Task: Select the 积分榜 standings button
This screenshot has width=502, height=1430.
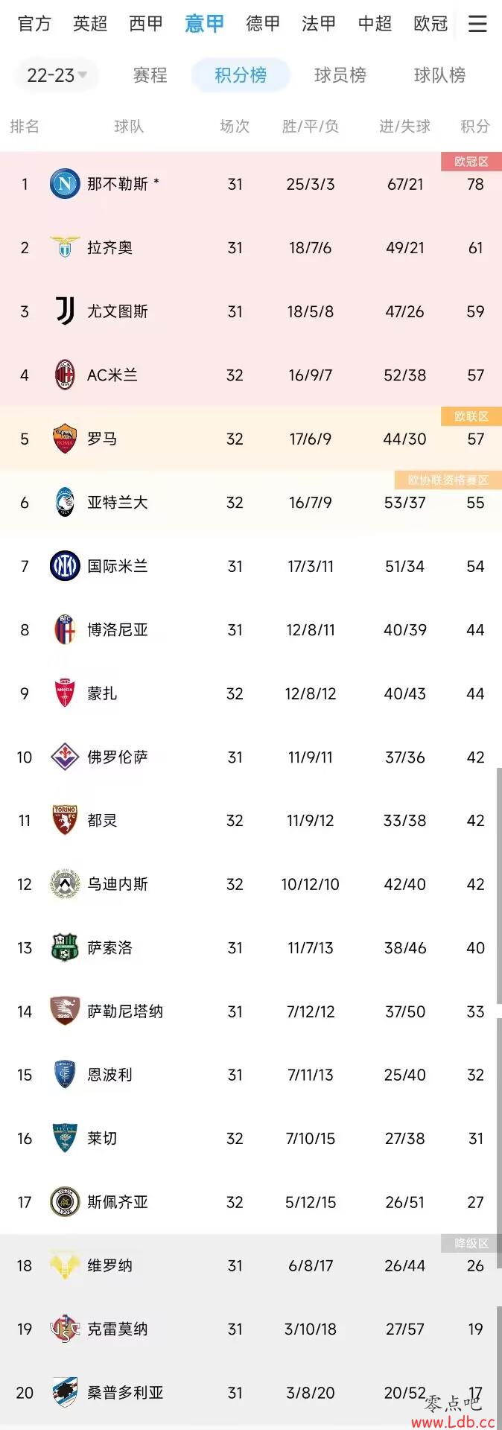Action: click(x=241, y=75)
